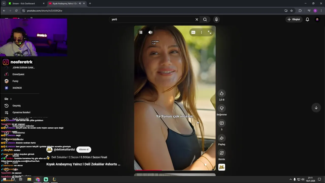Clear the search box with the X
This screenshot has height=183, width=325.
pos(197,19)
